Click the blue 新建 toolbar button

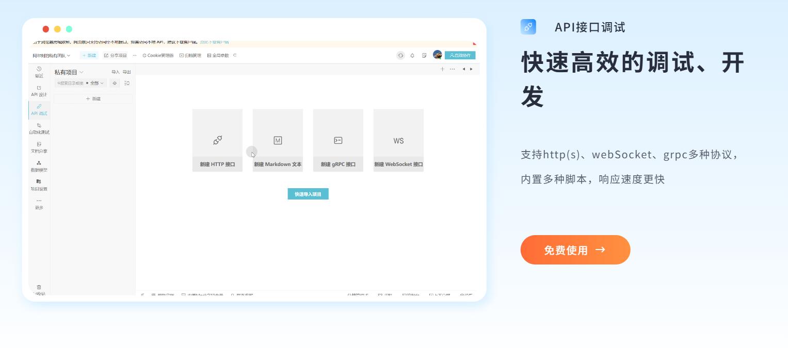click(x=89, y=55)
